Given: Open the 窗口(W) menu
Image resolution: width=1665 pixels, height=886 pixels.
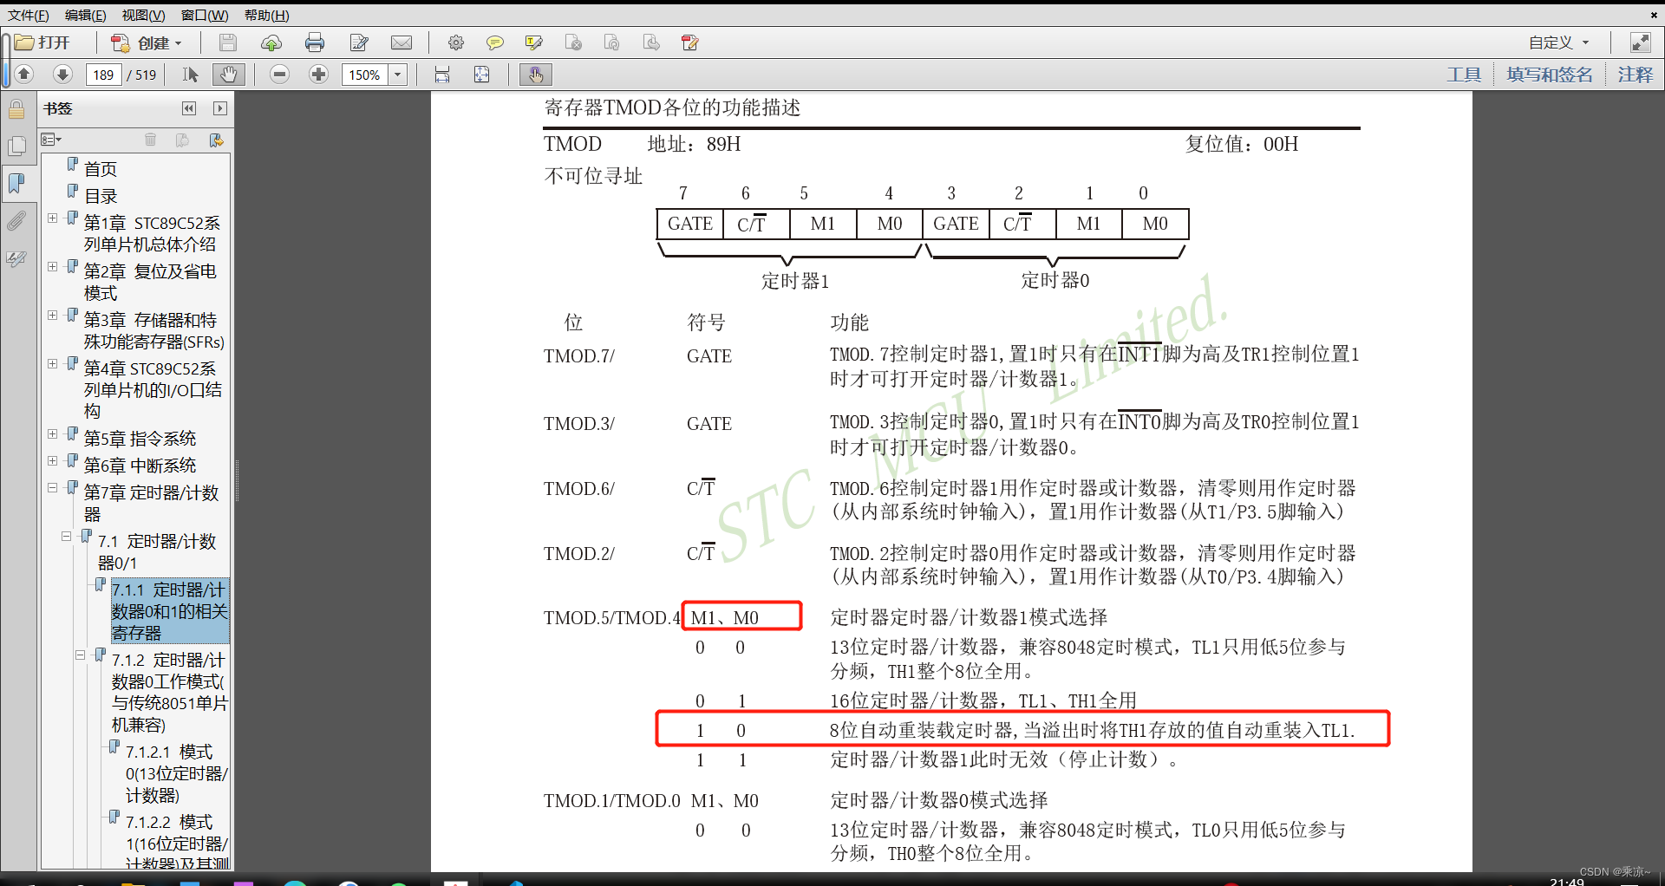Looking at the screenshot, I should (x=205, y=15).
